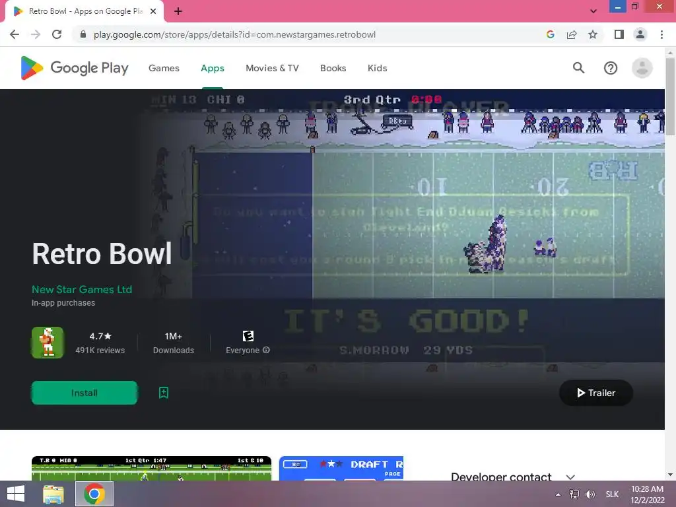The width and height of the screenshot is (676, 507).
Task: Show Everyone content rating info
Action: click(x=267, y=350)
